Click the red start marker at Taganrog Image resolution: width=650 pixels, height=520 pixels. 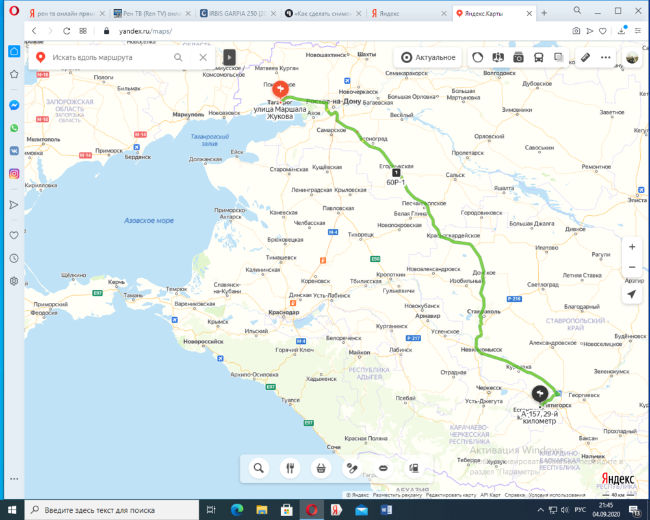pos(281,90)
